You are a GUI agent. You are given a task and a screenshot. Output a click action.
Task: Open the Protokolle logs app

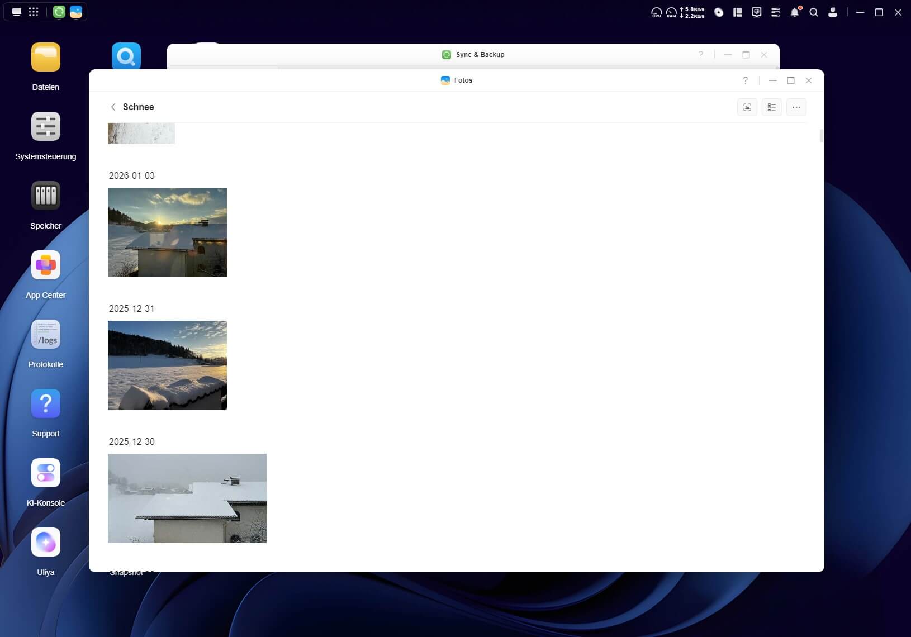(46, 335)
